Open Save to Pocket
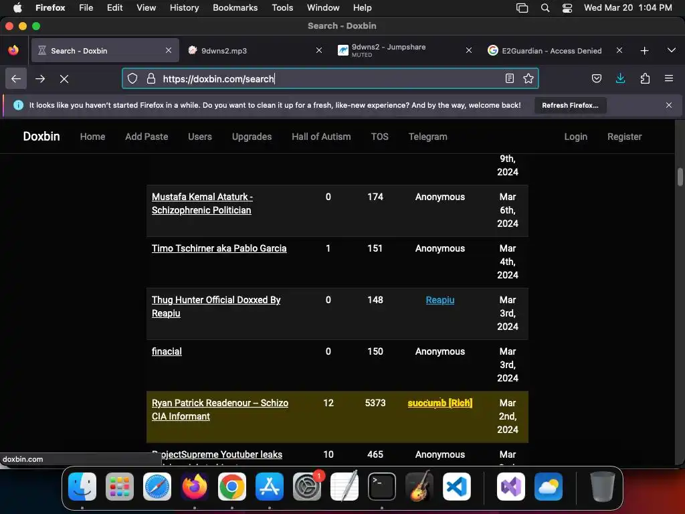Image resolution: width=685 pixels, height=514 pixels. point(596,79)
